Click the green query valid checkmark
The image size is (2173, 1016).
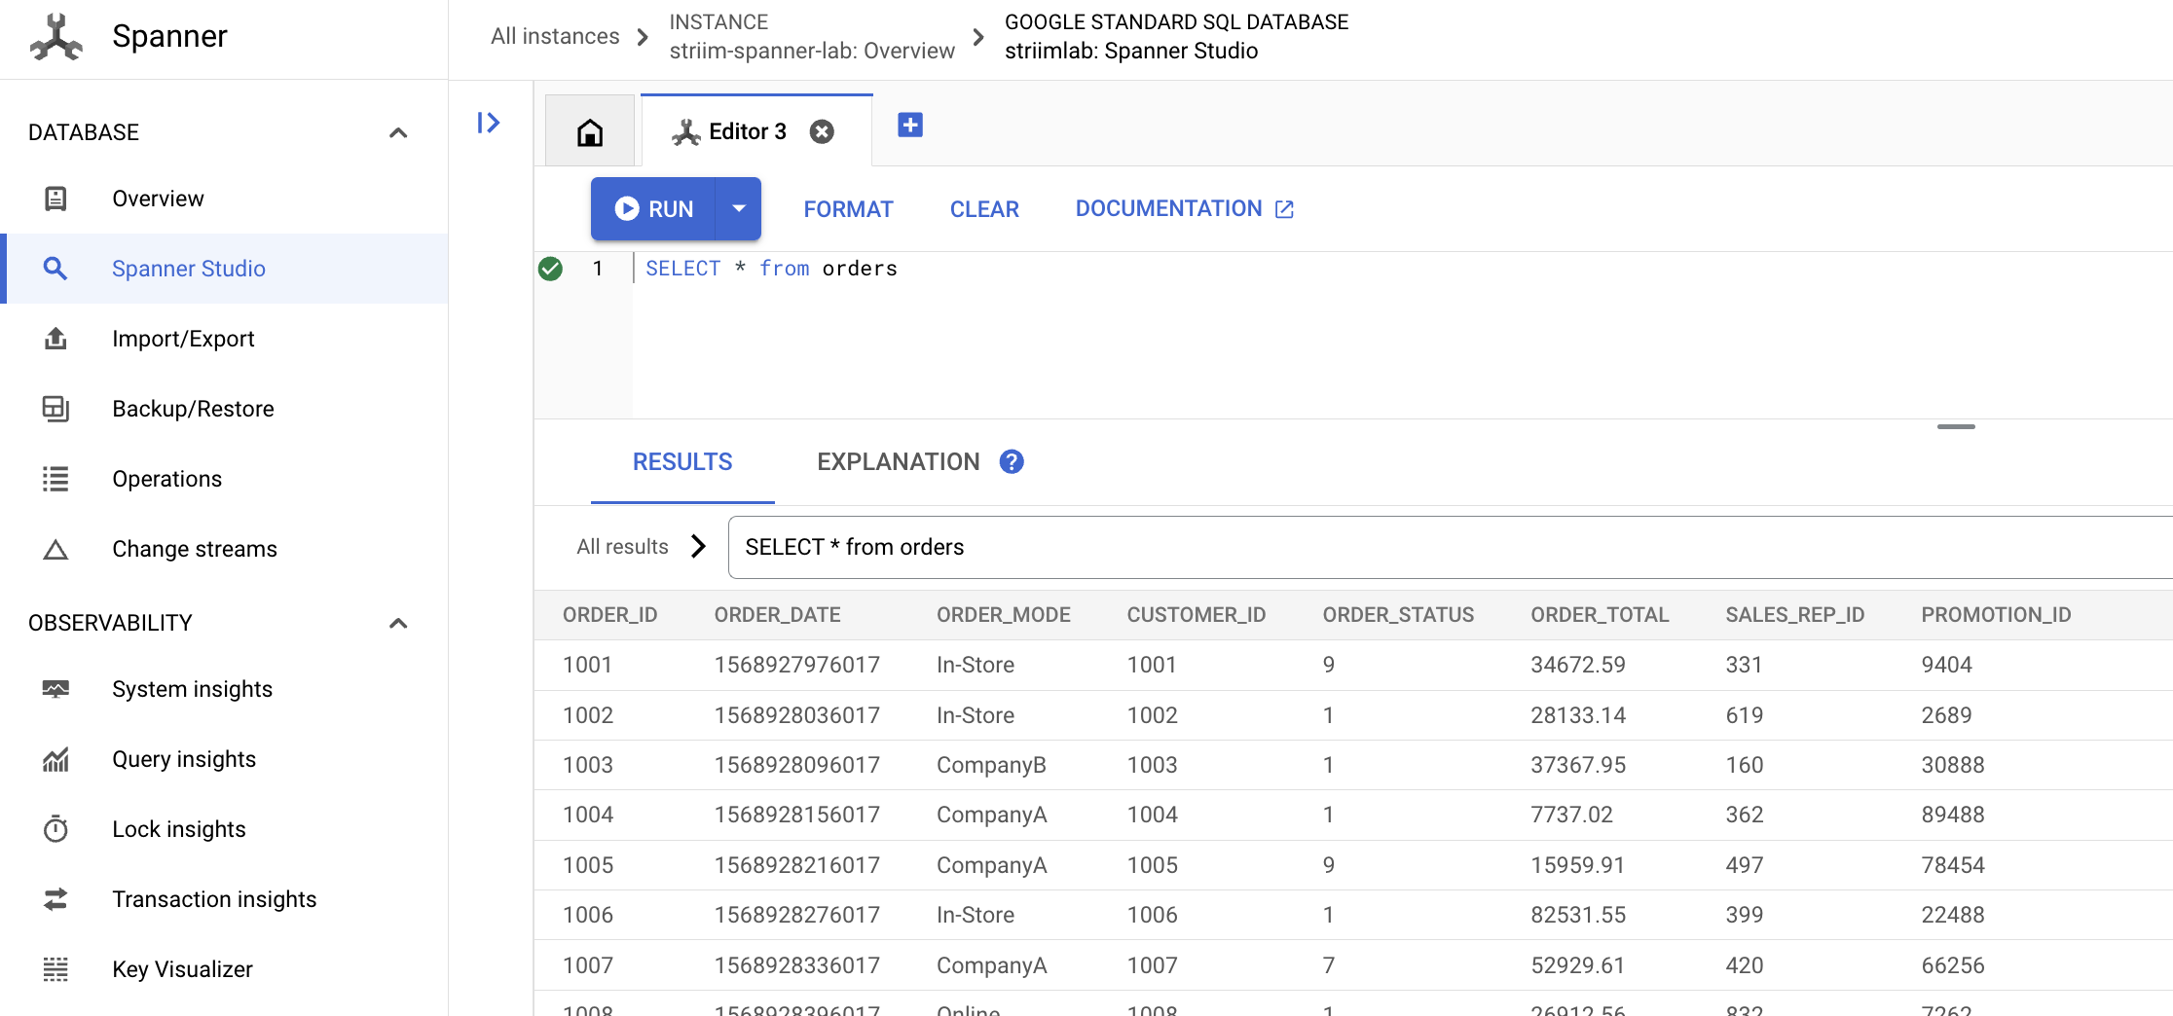[550, 269]
